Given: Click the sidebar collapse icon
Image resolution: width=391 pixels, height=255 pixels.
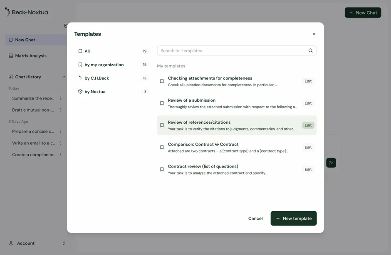Looking at the screenshot, I should 66,26.
